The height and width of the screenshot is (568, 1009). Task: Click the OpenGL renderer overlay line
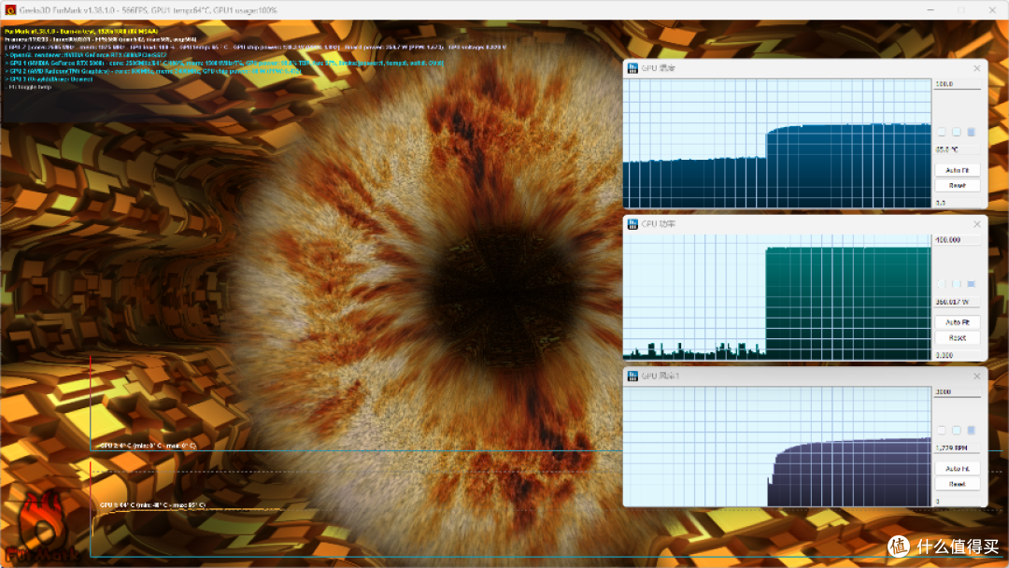(86, 55)
